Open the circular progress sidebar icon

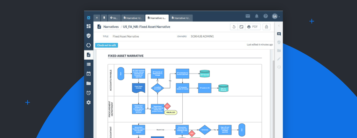89,45
